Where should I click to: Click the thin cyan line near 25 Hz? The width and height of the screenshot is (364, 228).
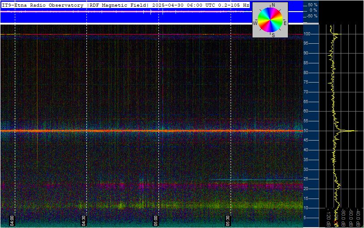(257, 179)
